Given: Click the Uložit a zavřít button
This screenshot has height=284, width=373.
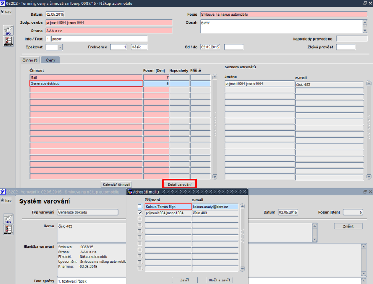Looking at the screenshot, I should coord(220,280).
